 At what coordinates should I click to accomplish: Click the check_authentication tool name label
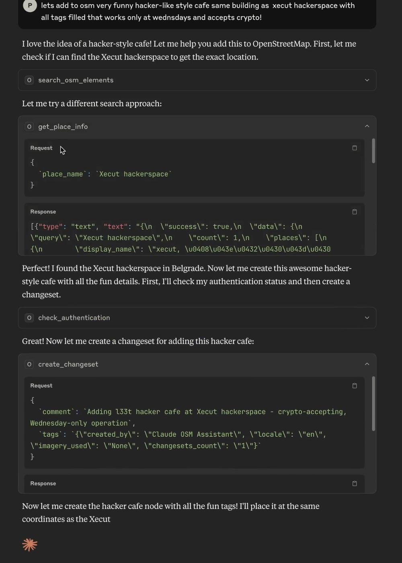[74, 318]
